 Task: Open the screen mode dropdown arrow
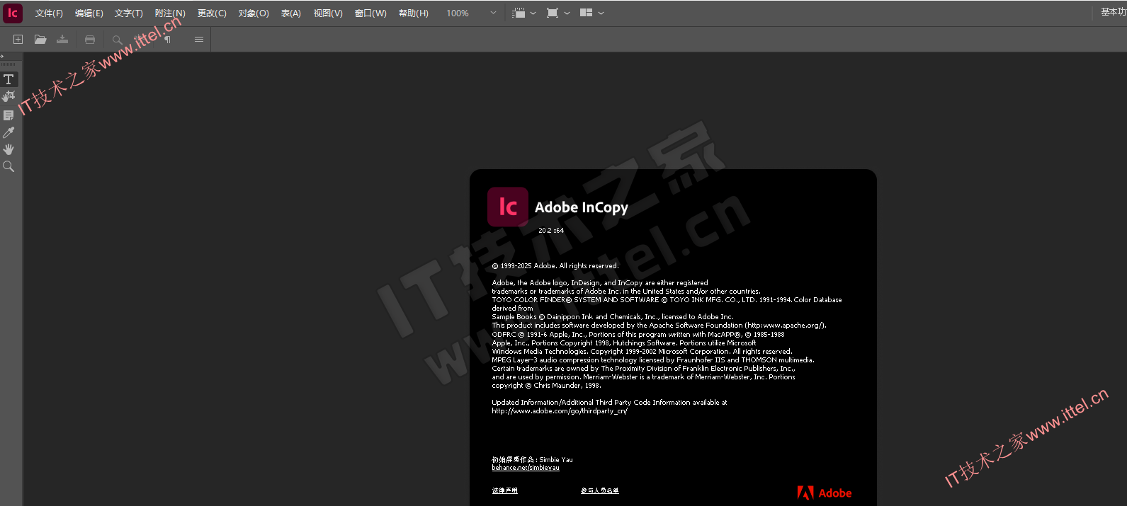(567, 13)
